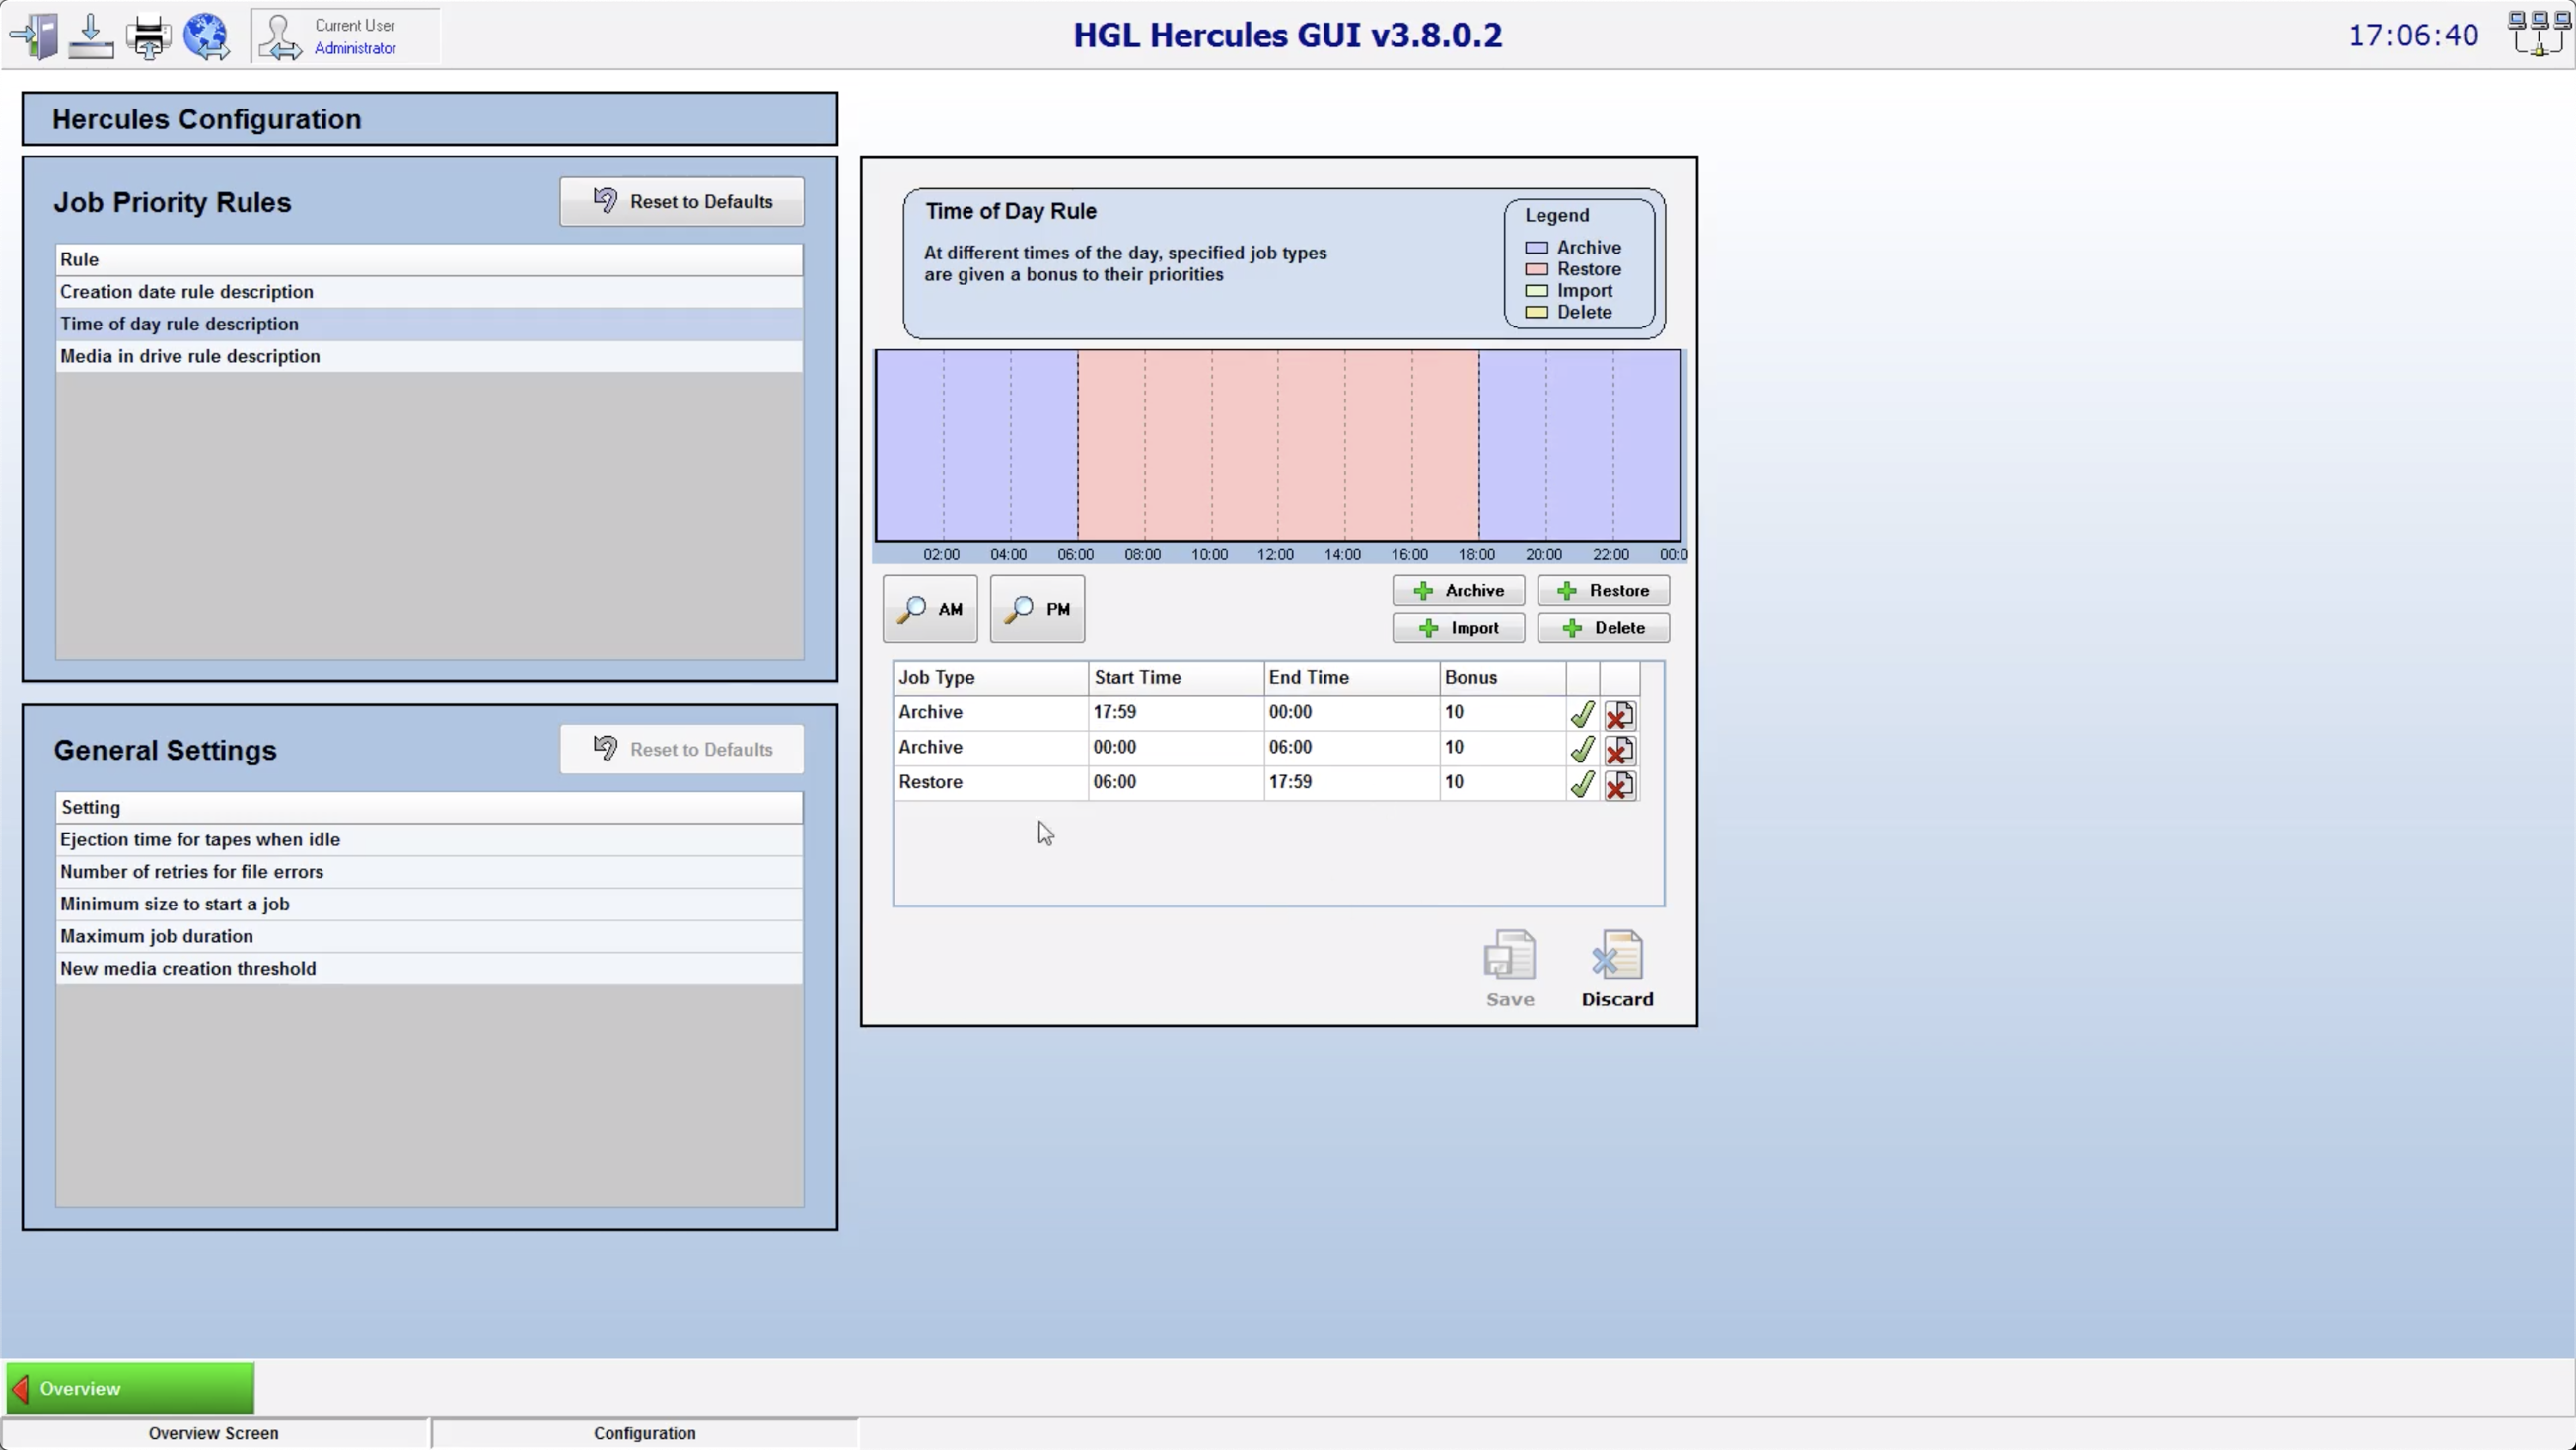Select Media in drive rule description
Viewport: 2576px width, 1450px height.
(x=190, y=356)
